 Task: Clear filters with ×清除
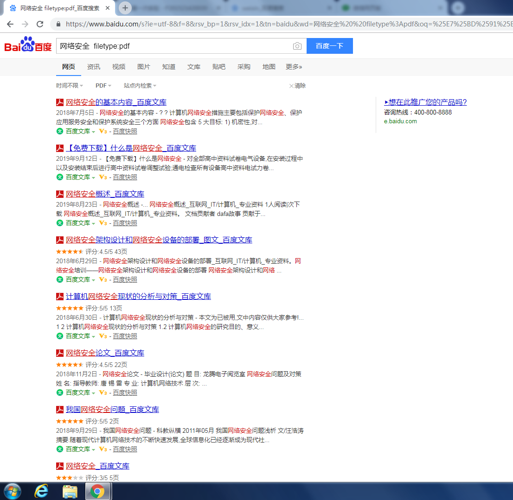(297, 86)
